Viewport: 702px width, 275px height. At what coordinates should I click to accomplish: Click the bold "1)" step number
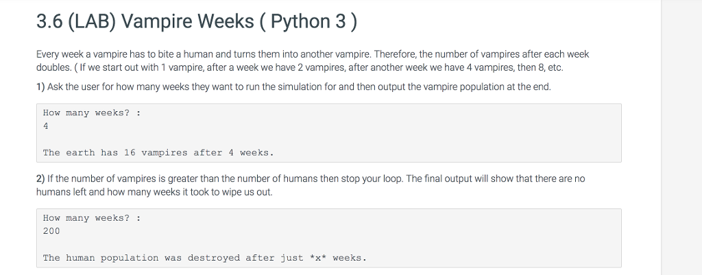pos(40,87)
